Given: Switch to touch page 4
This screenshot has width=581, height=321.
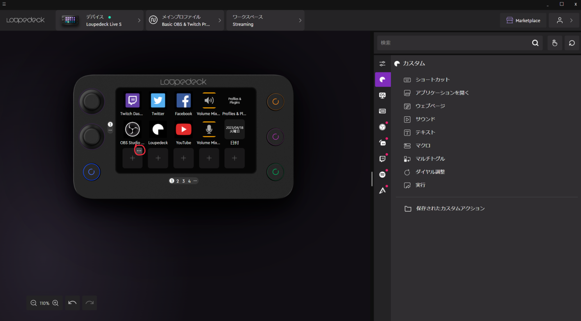Looking at the screenshot, I should (x=189, y=181).
